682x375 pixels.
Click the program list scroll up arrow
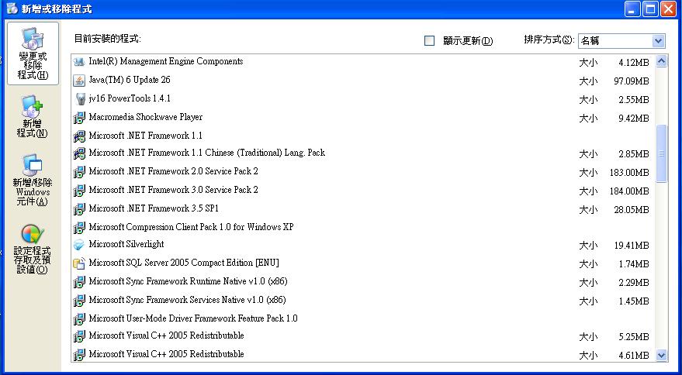tap(661, 61)
